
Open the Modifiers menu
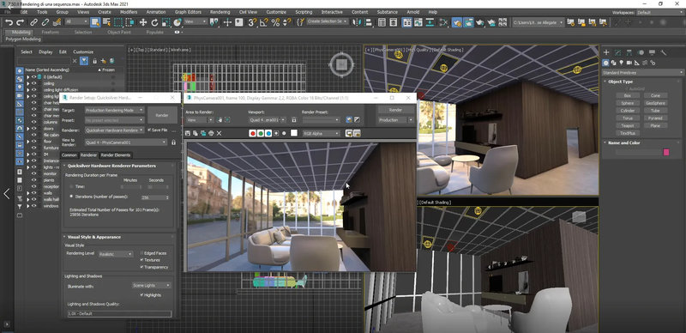pyautogui.click(x=129, y=12)
